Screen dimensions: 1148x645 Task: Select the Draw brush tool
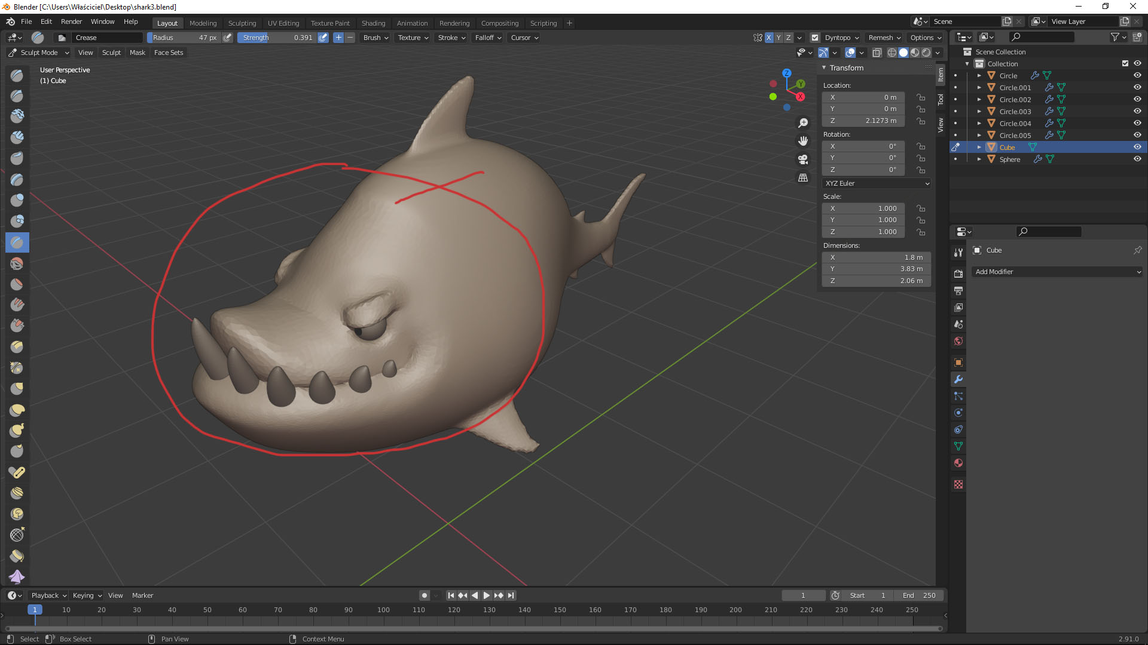[17, 75]
